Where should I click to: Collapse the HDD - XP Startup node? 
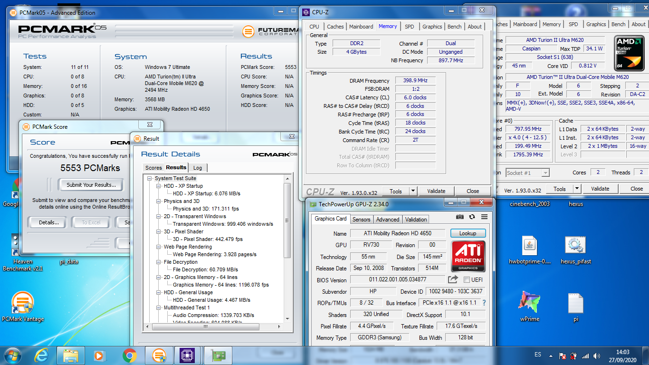tap(159, 186)
